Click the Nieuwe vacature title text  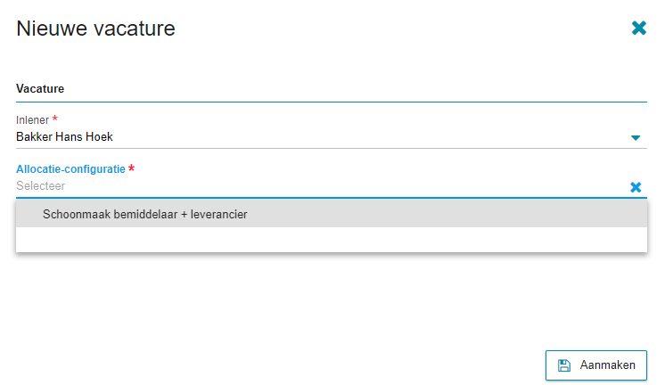95,29
